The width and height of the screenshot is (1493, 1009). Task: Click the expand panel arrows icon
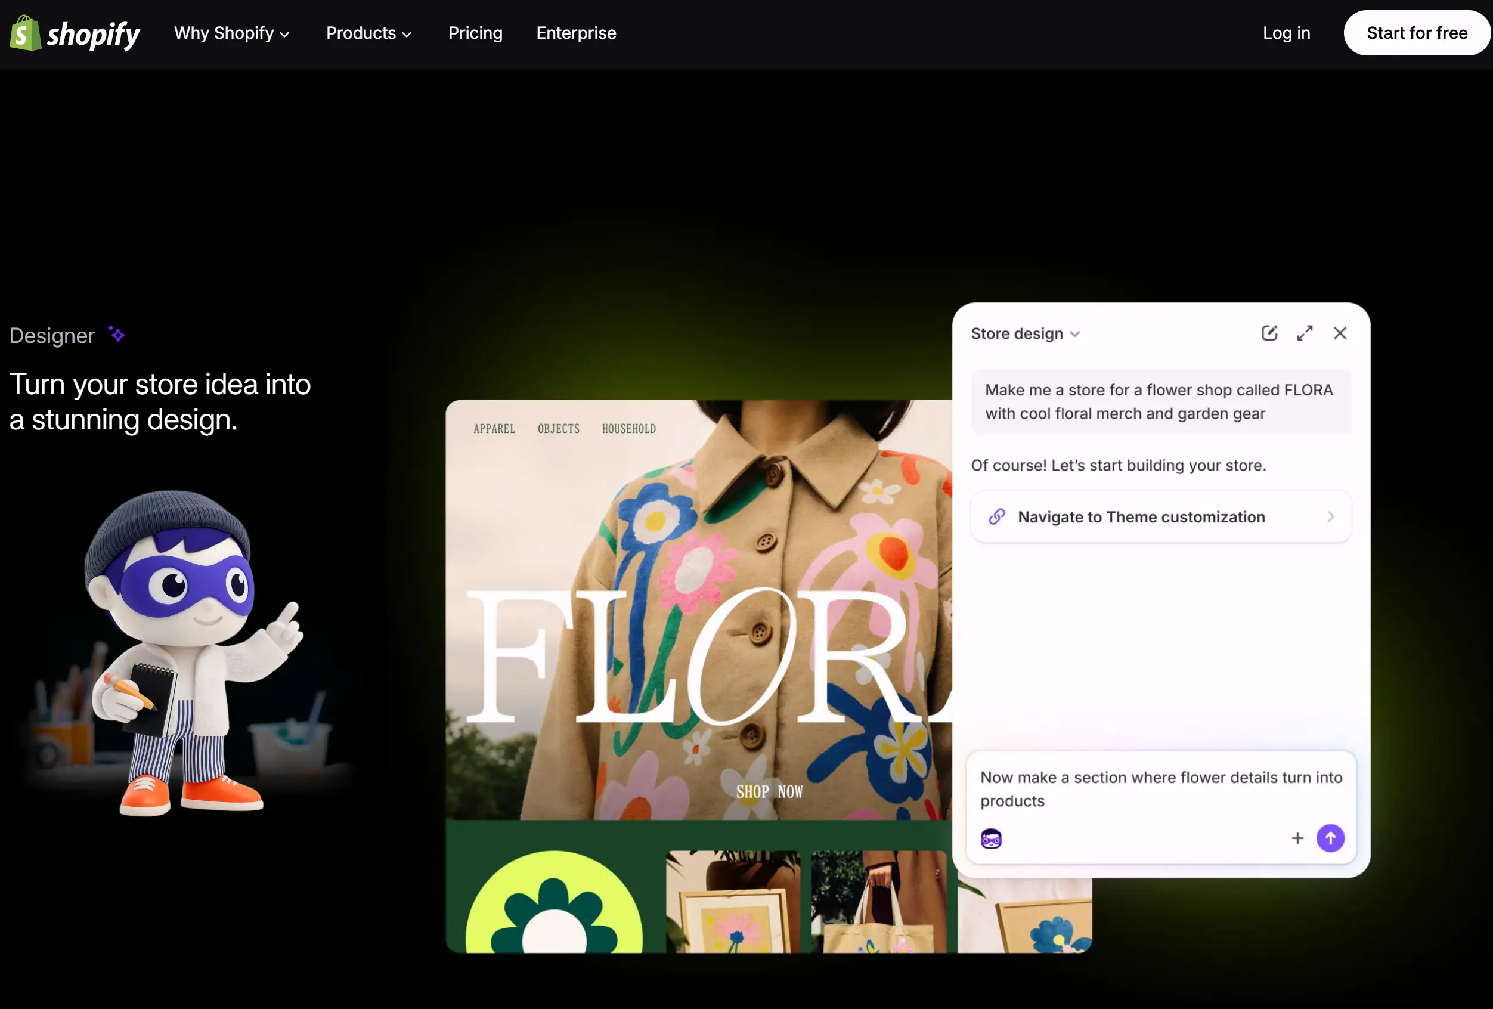[1305, 333]
